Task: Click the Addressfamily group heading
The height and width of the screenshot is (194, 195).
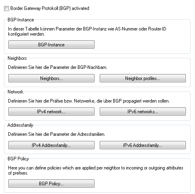Action: [x=20, y=125]
